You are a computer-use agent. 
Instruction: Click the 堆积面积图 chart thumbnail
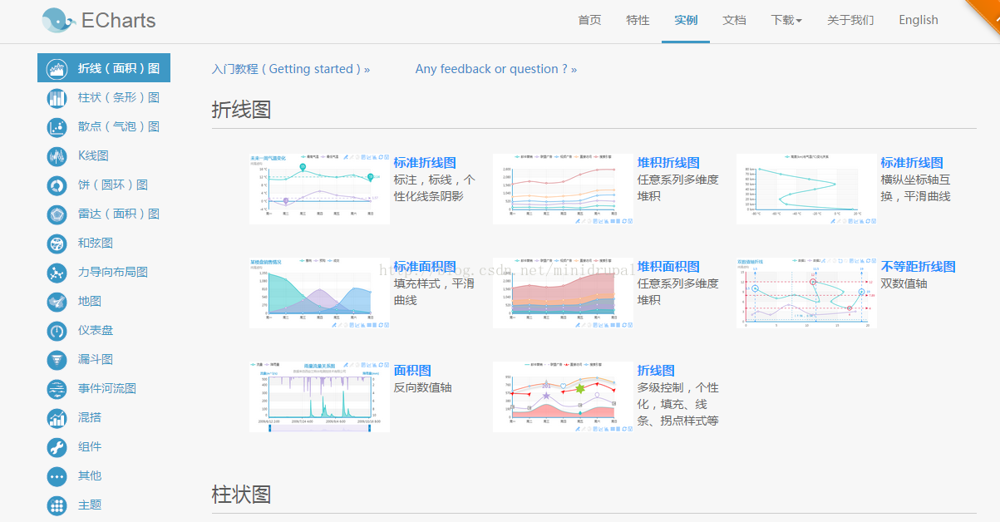point(563,293)
